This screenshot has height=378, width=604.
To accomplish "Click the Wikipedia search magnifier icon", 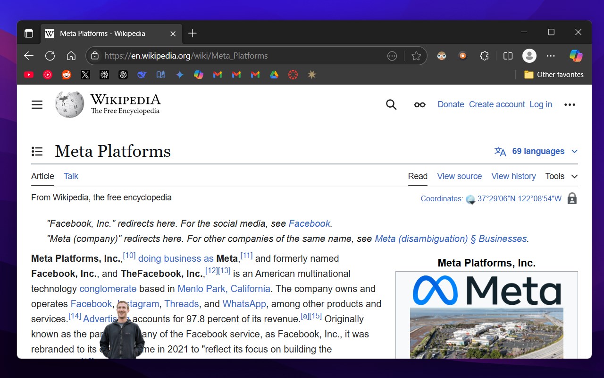I will point(391,104).
